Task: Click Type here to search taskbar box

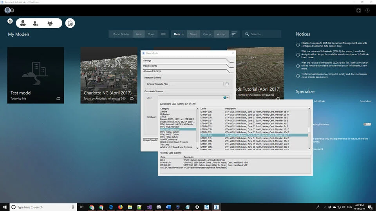Action: [43, 207]
